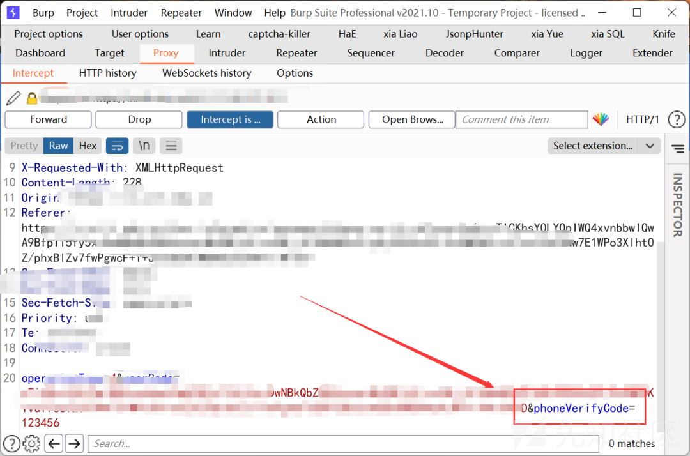Select the Proxy tab
690x456 pixels.
[166, 53]
